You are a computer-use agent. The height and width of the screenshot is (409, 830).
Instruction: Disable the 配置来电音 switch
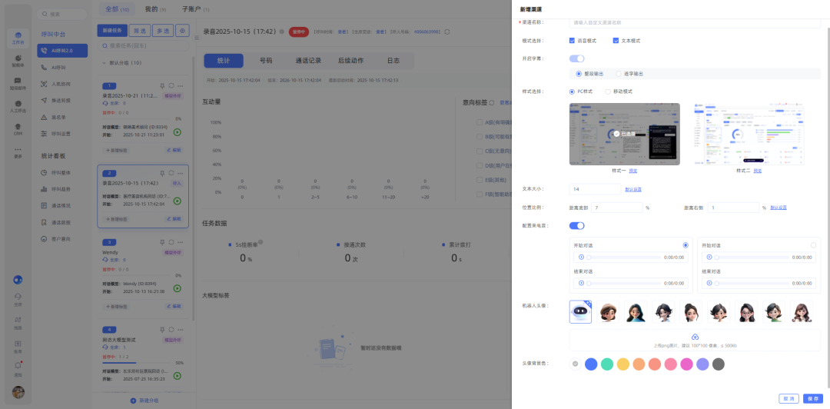click(x=576, y=225)
